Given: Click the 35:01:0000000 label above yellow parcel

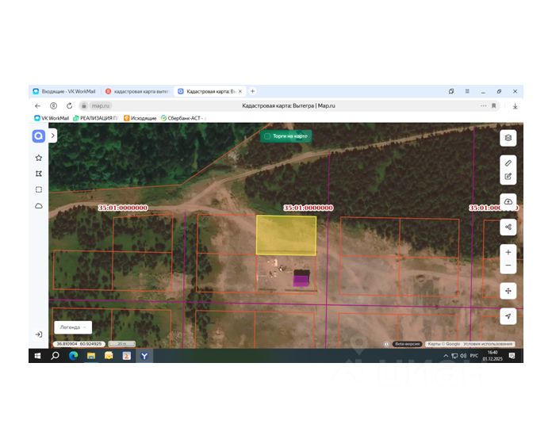Looking at the screenshot, I should coord(309,208).
